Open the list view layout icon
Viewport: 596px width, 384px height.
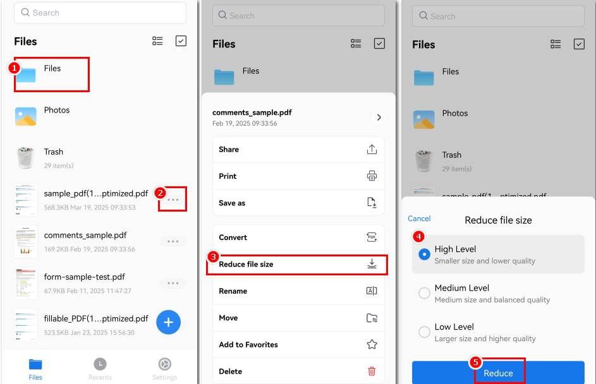(157, 41)
